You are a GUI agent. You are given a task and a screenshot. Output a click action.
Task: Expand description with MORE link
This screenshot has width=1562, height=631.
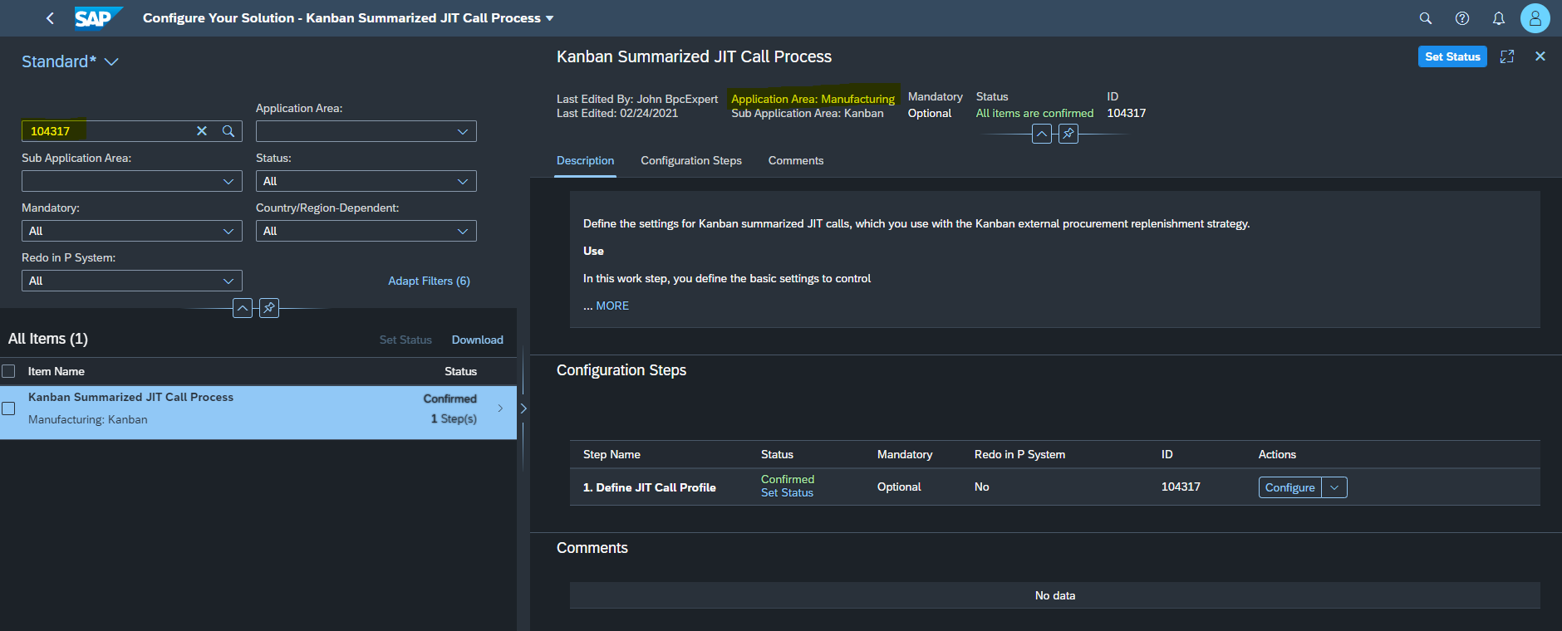point(612,306)
